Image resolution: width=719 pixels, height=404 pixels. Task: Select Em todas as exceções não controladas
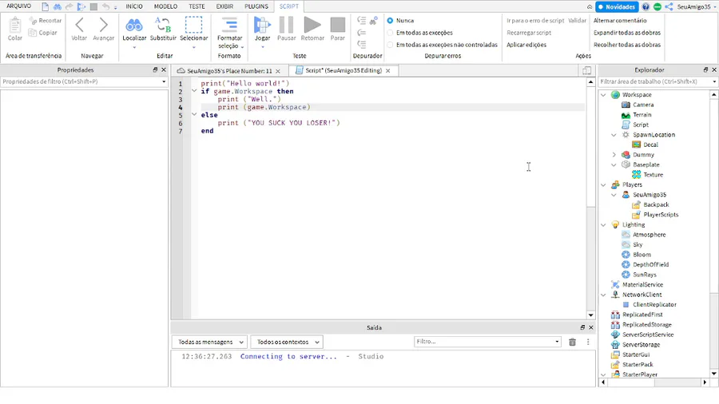click(x=390, y=45)
